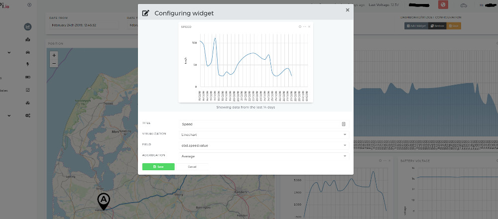Click the target circle icon near logo
The image size is (498, 219).
[x=29, y=5]
